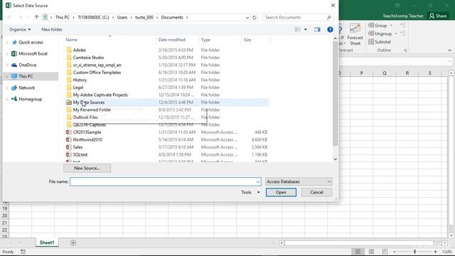The height and width of the screenshot is (256, 455).
Task: Open the Group dropdown arrow in Excel ribbon
Action: coord(391,26)
